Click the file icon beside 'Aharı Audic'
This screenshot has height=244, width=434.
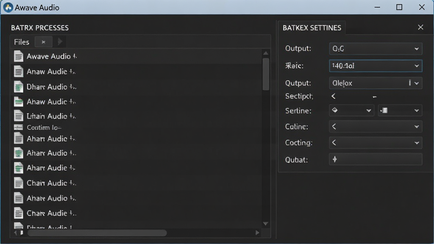(19, 139)
